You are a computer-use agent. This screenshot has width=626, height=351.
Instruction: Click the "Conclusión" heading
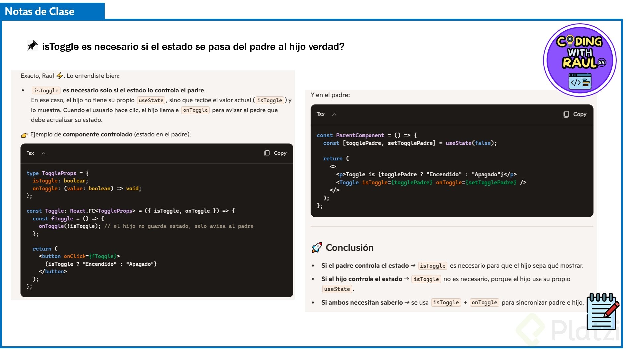[x=350, y=248]
